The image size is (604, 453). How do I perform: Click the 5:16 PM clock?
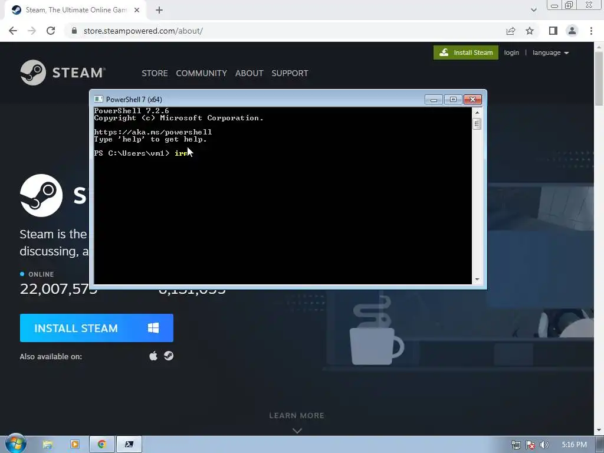(574, 445)
